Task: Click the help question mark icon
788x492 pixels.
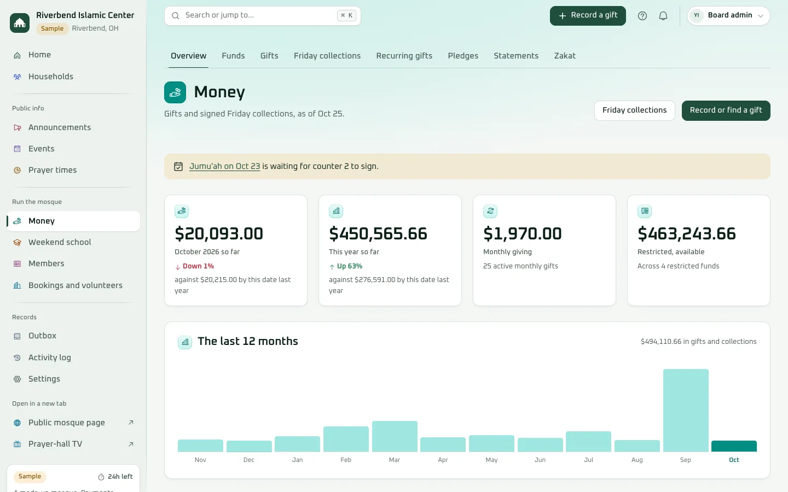Action: pos(642,16)
